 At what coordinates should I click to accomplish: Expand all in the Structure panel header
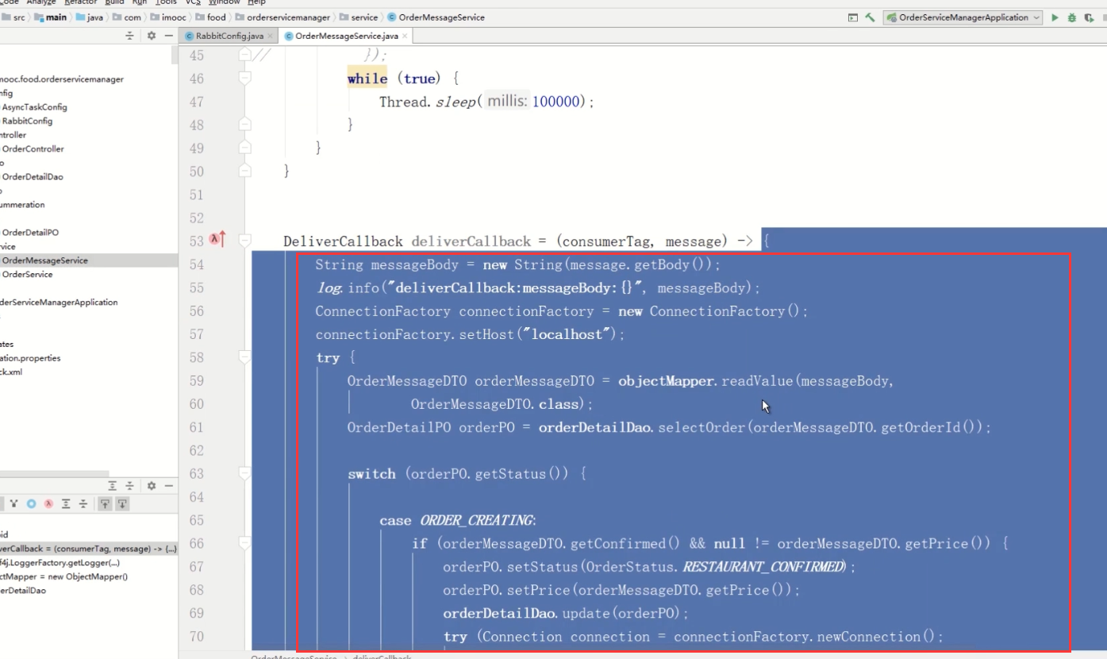pyautogui.click(x=113, y=486)
